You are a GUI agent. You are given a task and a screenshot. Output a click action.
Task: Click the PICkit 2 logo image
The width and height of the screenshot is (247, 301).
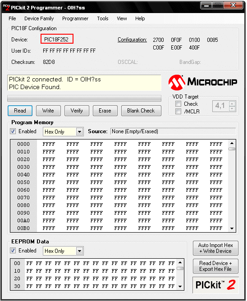[215, 285]
